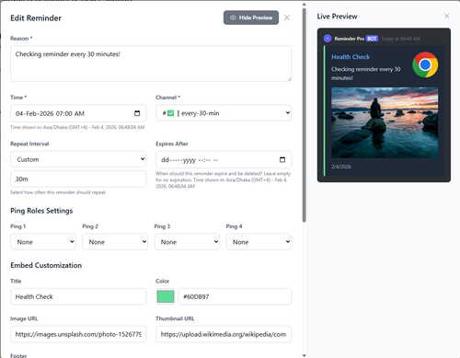Edit the Reason text area
460x358 pixels.
(x=151, y=64)
